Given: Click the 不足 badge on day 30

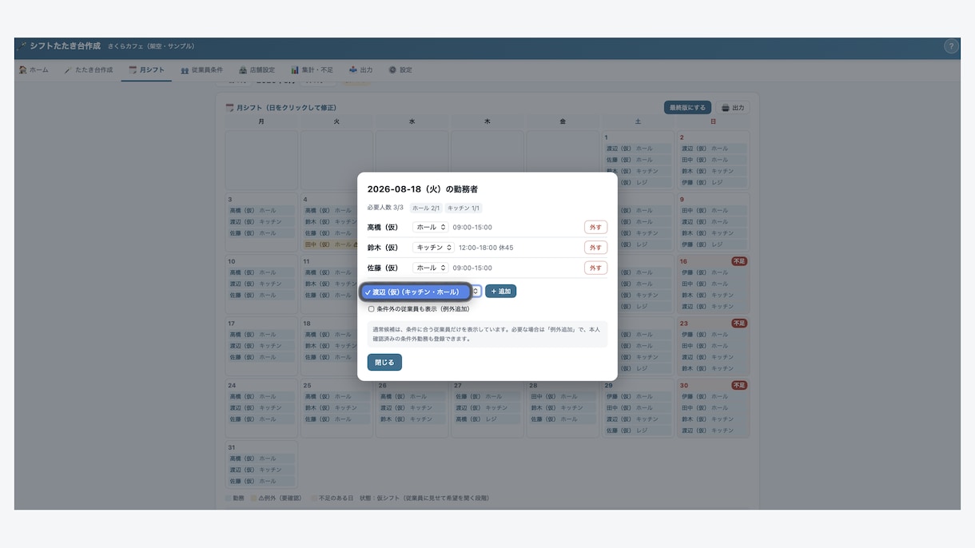Looking at the screenshot, I should pos(739,385).
